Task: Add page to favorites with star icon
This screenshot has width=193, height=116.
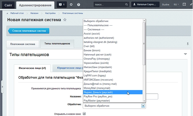Action: (65, 20)
